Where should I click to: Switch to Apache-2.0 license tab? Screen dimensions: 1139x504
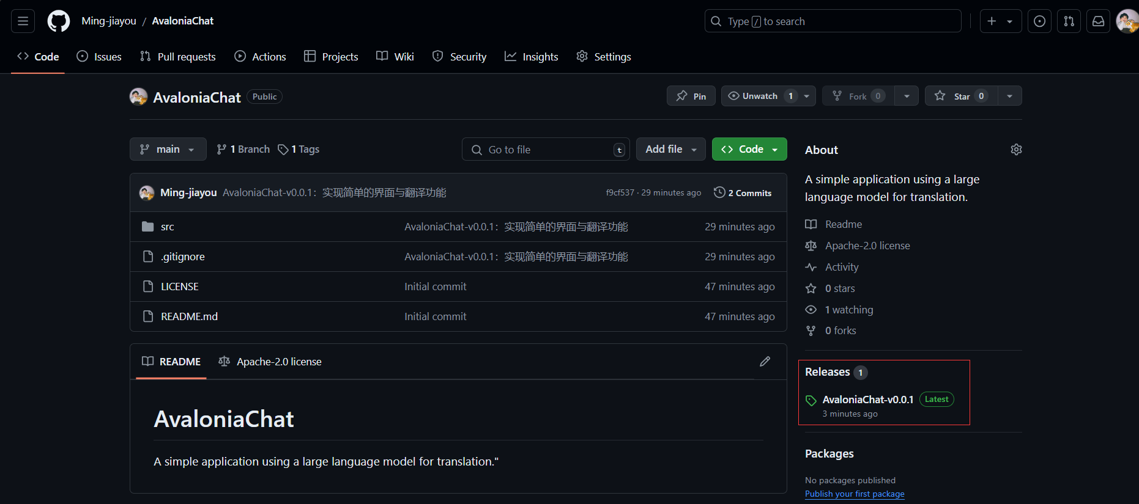click(270, 362)
